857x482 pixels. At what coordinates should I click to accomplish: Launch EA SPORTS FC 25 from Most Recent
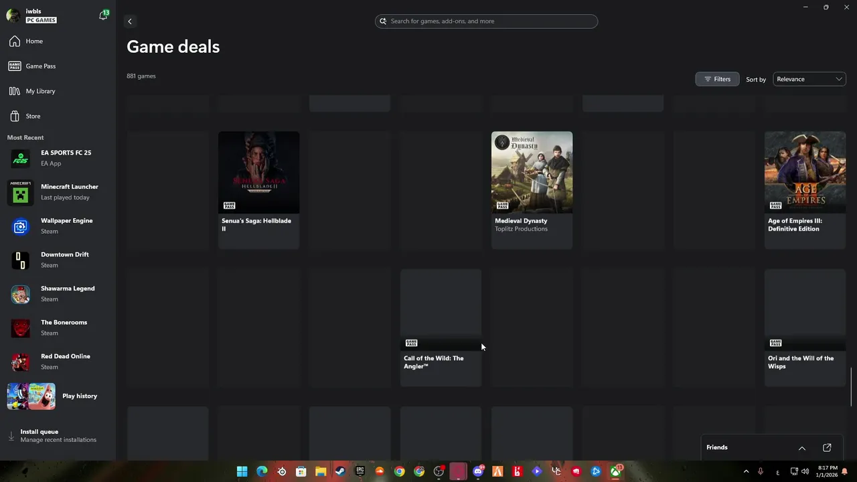click(x=58, y=158)
